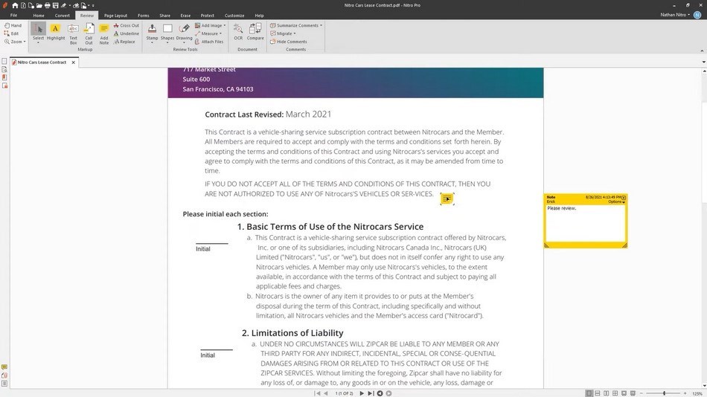Click the Add Note tool
This screenshot has width=707, height=397.
point(104,32)
